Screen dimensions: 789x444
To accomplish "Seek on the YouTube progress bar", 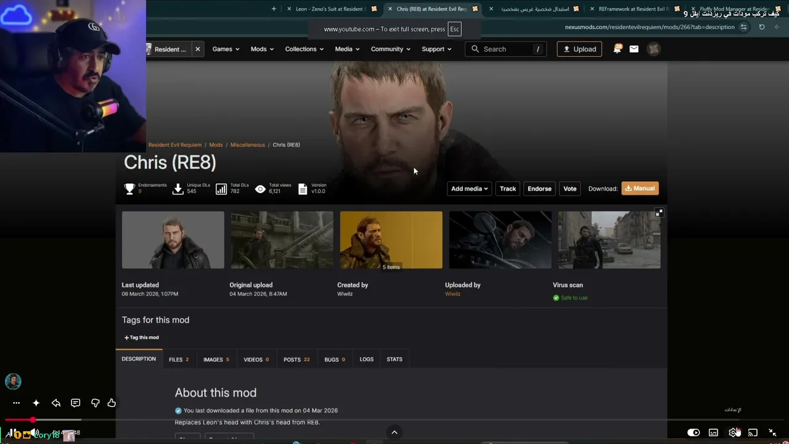I will point(394,420).
